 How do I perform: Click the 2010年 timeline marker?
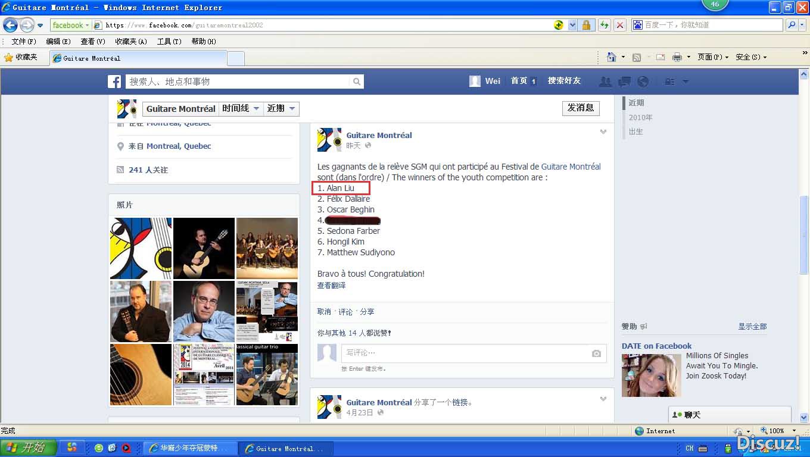(641, 118)
